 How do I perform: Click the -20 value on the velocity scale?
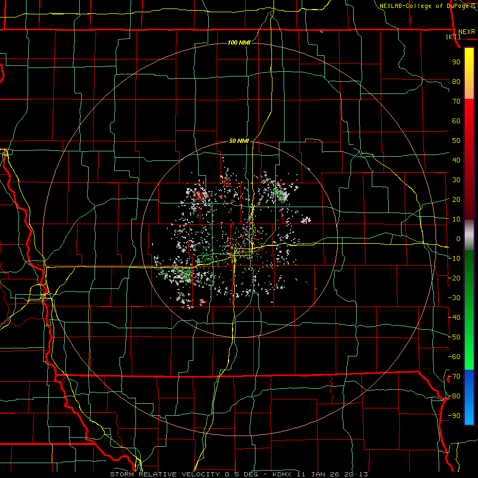click(x=454, y=278)
